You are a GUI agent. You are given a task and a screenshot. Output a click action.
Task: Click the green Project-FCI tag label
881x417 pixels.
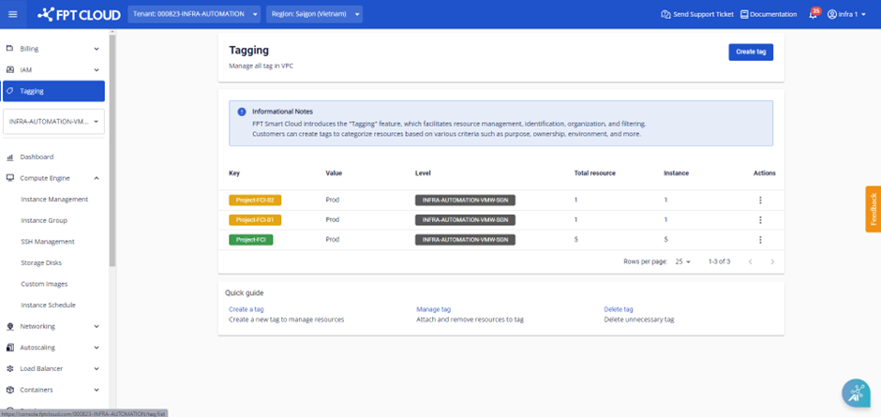250,240
